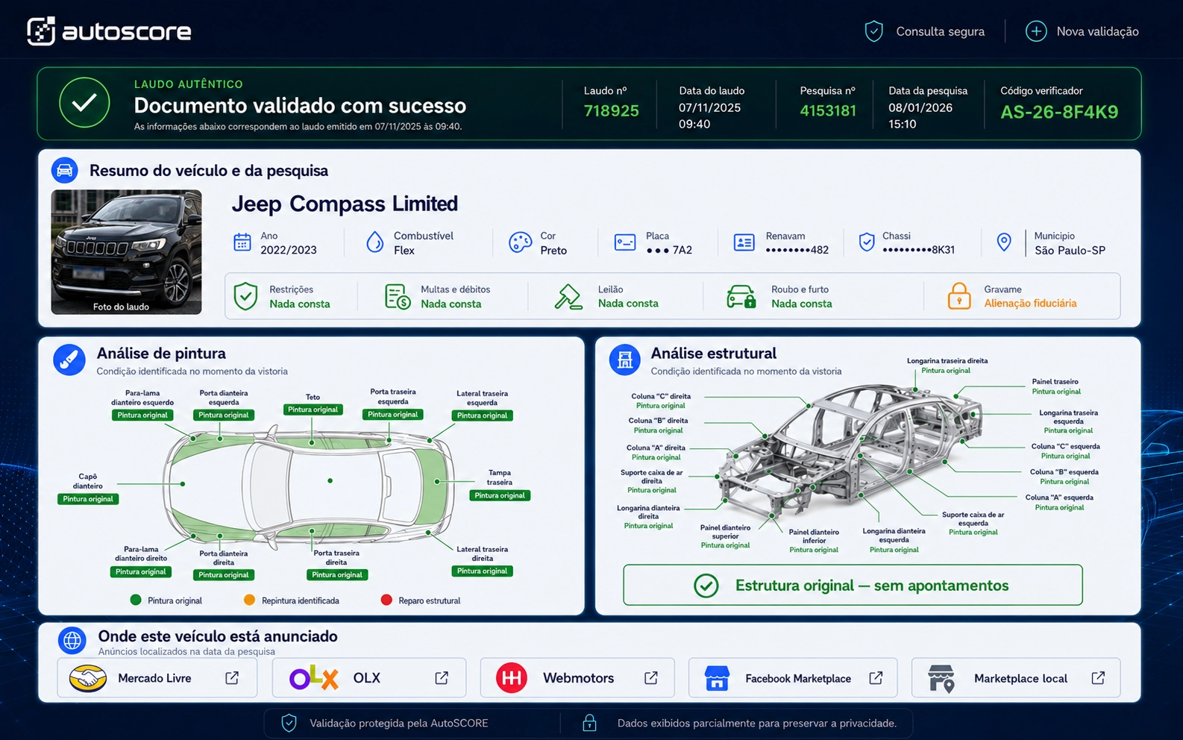Click the Alienação fiduciária status text
The width and height of the screenshot is (1183, 740).
tap(1030, 304)
